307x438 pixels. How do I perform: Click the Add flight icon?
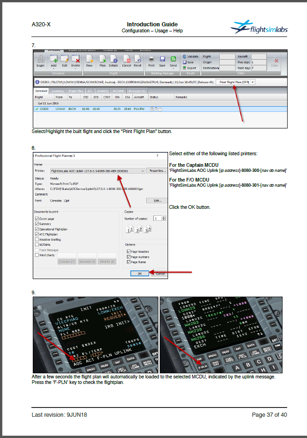pyautogui.click(x=54, y=60)
